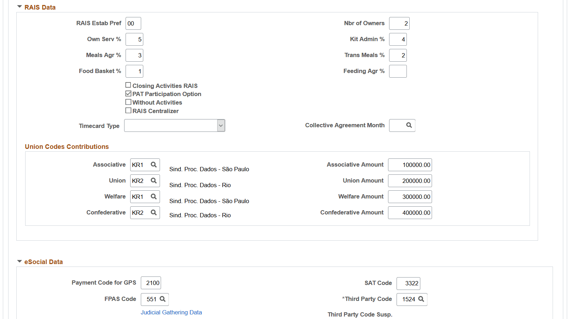The width and height of the screenshot is (570, 319).
Task: Click the empty Feeding Agr % field
Action: pos(398,71)
